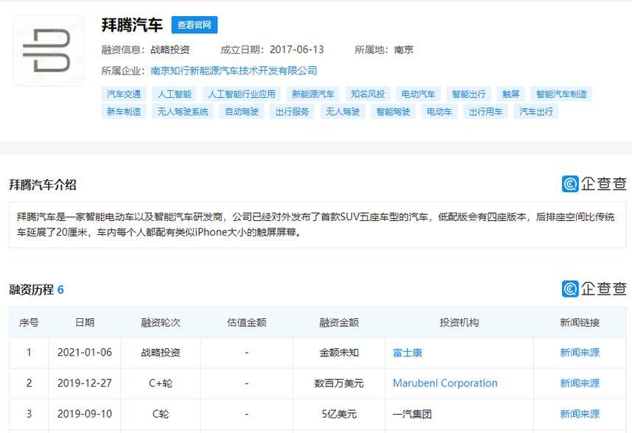The height and width of the screenshot is (433, 632).
Task: Open the 查看官网 button
Action: [x=194, y=25]
